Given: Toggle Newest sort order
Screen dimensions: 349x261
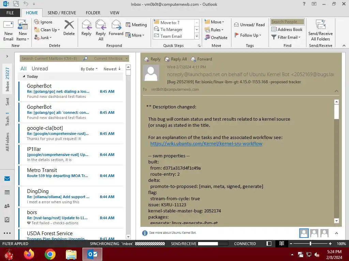Looking at the screenshot, I should click(x=112, y=69).
